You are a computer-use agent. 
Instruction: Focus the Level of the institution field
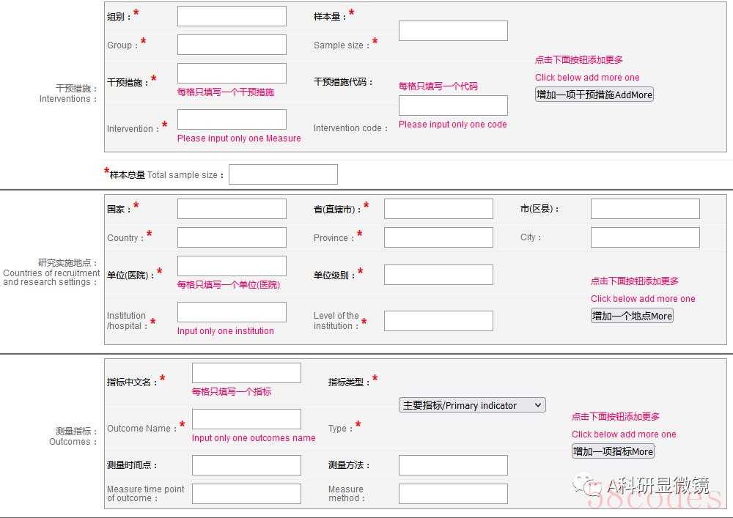pyautogui.click(x=438, y=321)
